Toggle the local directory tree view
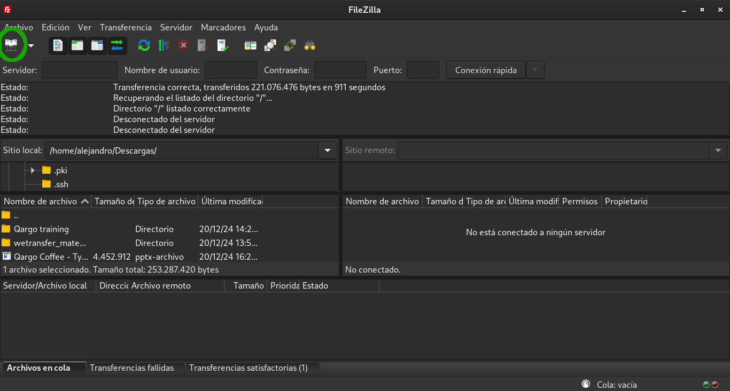Screen dimensions: 730x391 [x=77, y=45]
